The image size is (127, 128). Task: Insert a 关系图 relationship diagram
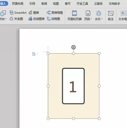pos(16,19)
